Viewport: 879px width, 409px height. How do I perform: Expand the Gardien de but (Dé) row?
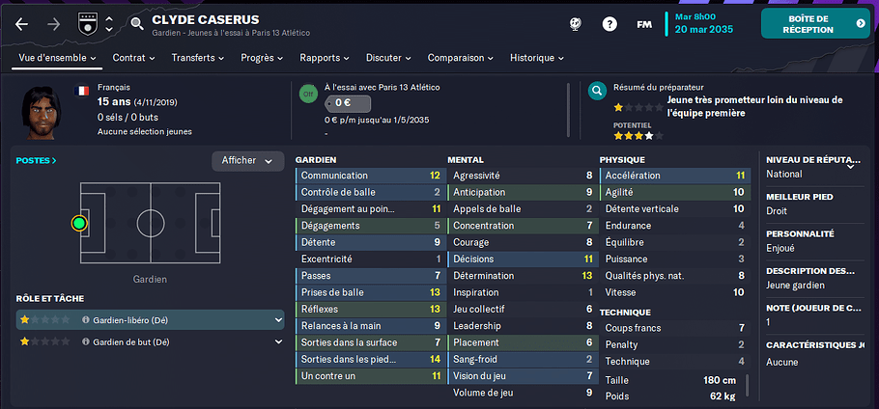(151, 341)
